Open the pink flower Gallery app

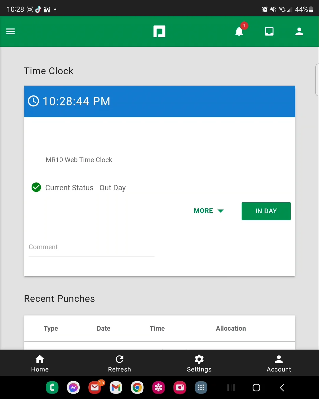(x=158, y=387)
